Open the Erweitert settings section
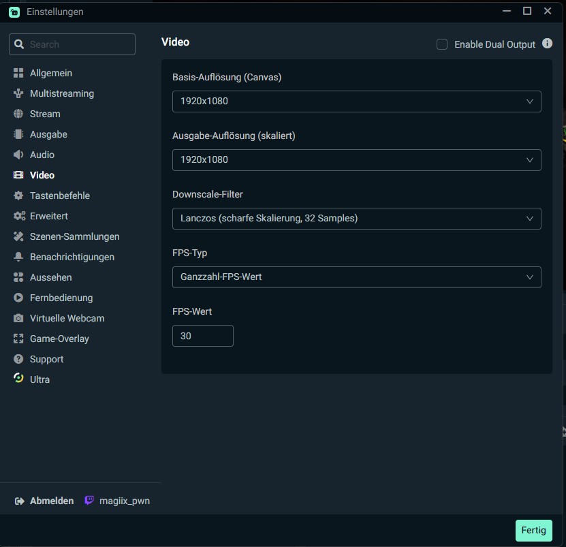 48,216
